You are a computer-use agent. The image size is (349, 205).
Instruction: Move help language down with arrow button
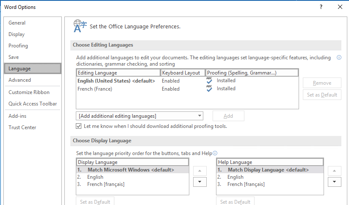(x=335, y=182)
